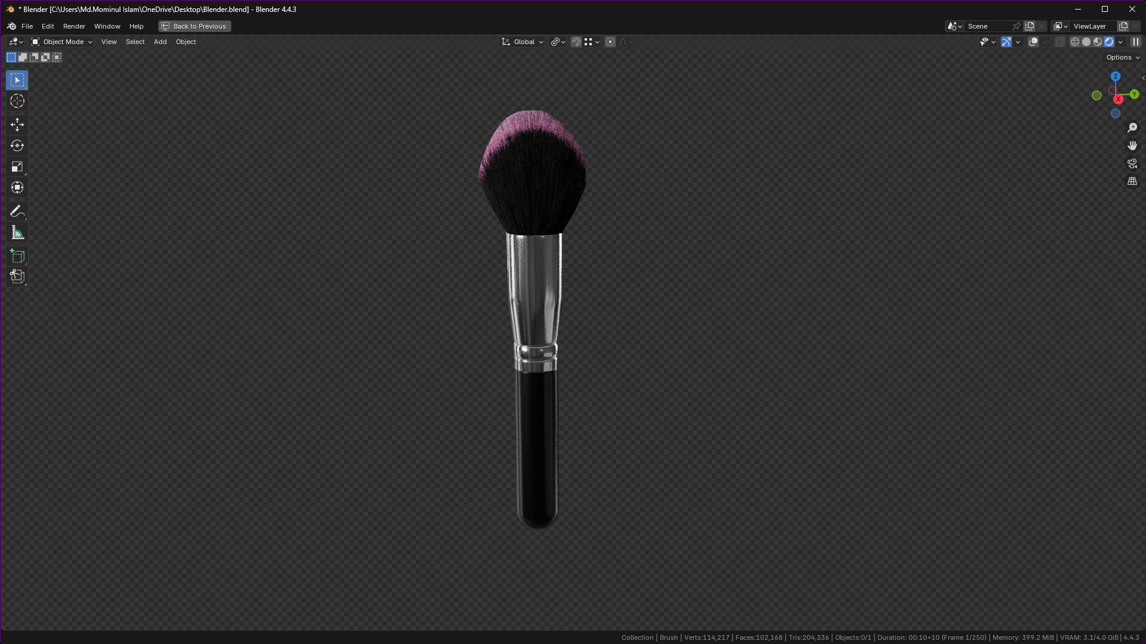This screenshot has height=644, width=1146.
Task: Select the Select Box tool
Action: tap(17, 80)
